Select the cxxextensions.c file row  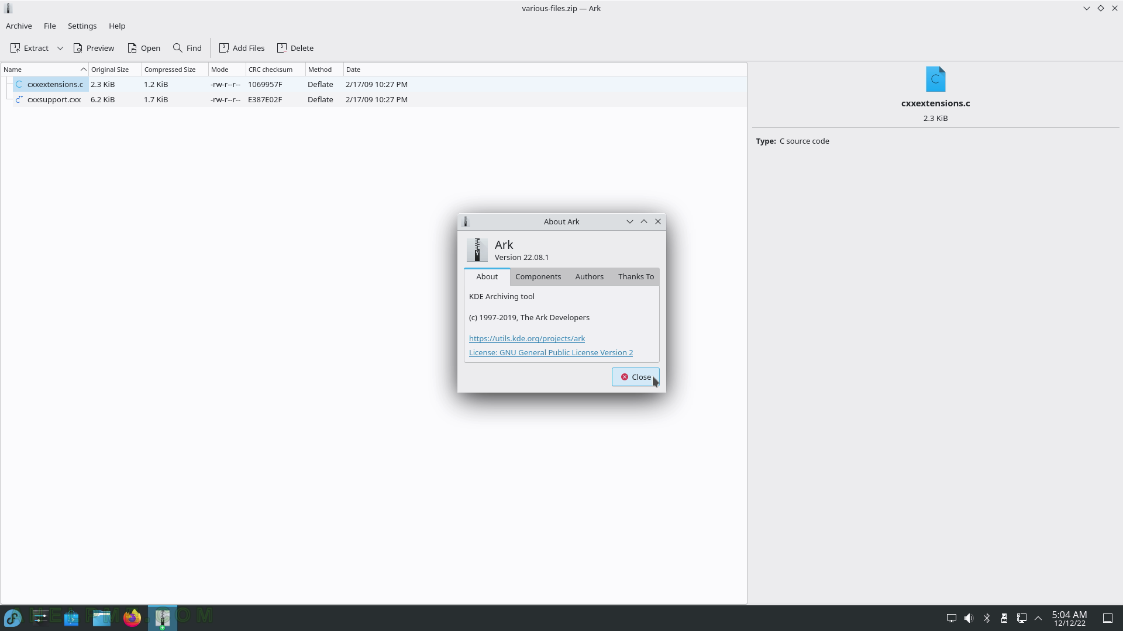(374, 84)
